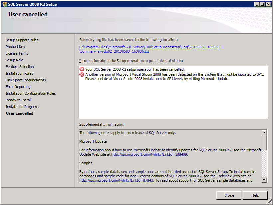Click the error icon beside Visual Studio message

coord(82,74)
